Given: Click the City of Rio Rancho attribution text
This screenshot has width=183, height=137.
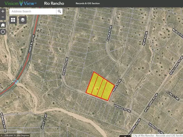Looking at the screenshot, I should pos(158,135).
